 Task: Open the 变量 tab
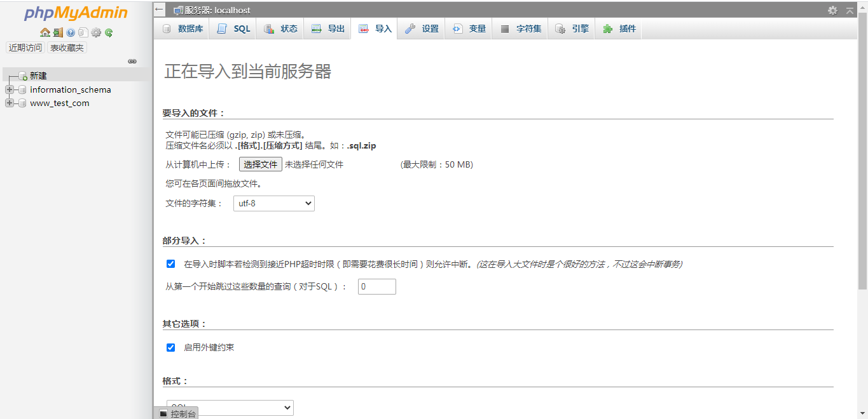pos(469,29)
